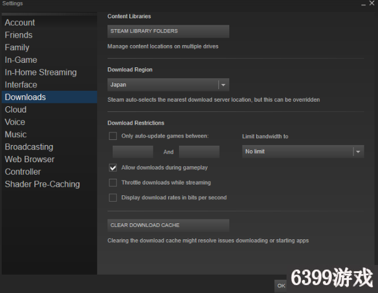
Task: Open the Friends settings section
Action: click(x=49, y=35)
